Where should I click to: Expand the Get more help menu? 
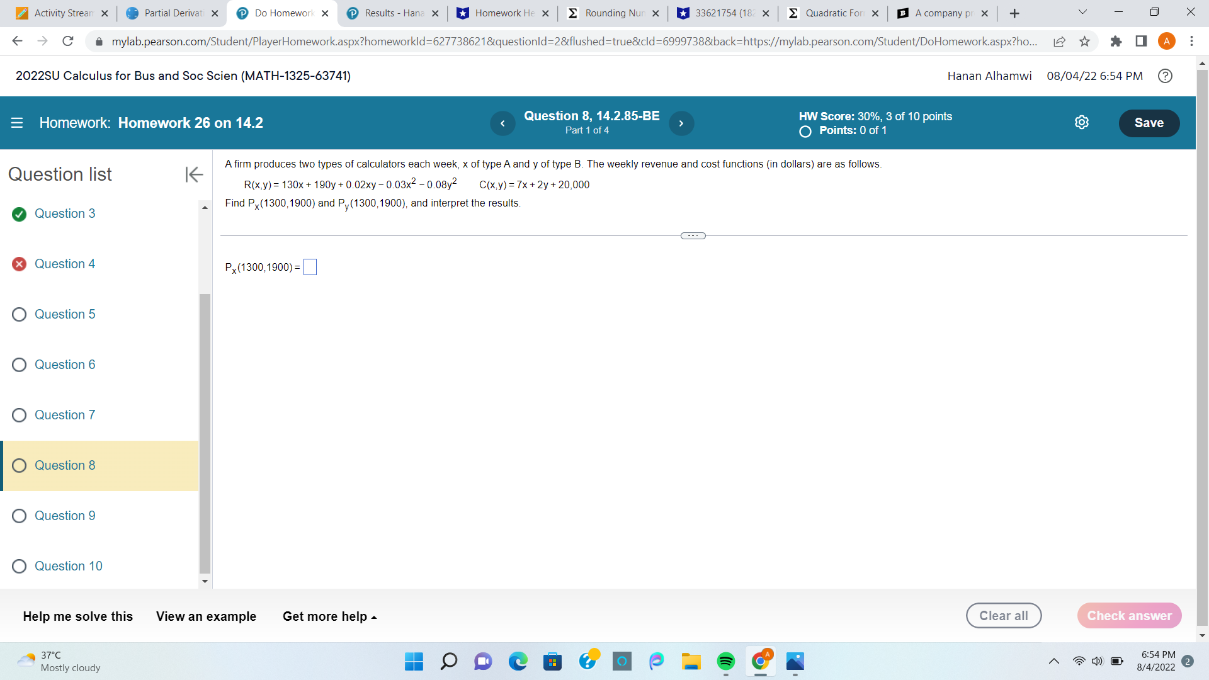(x=329, y=616)
